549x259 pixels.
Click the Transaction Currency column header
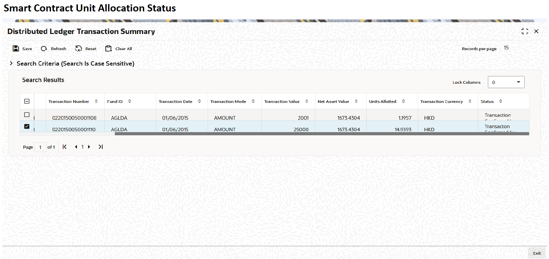(442, 102)
